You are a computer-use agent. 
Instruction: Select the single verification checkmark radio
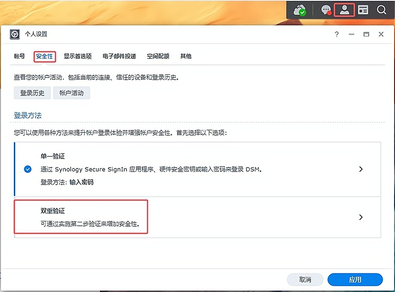point(28,169)
